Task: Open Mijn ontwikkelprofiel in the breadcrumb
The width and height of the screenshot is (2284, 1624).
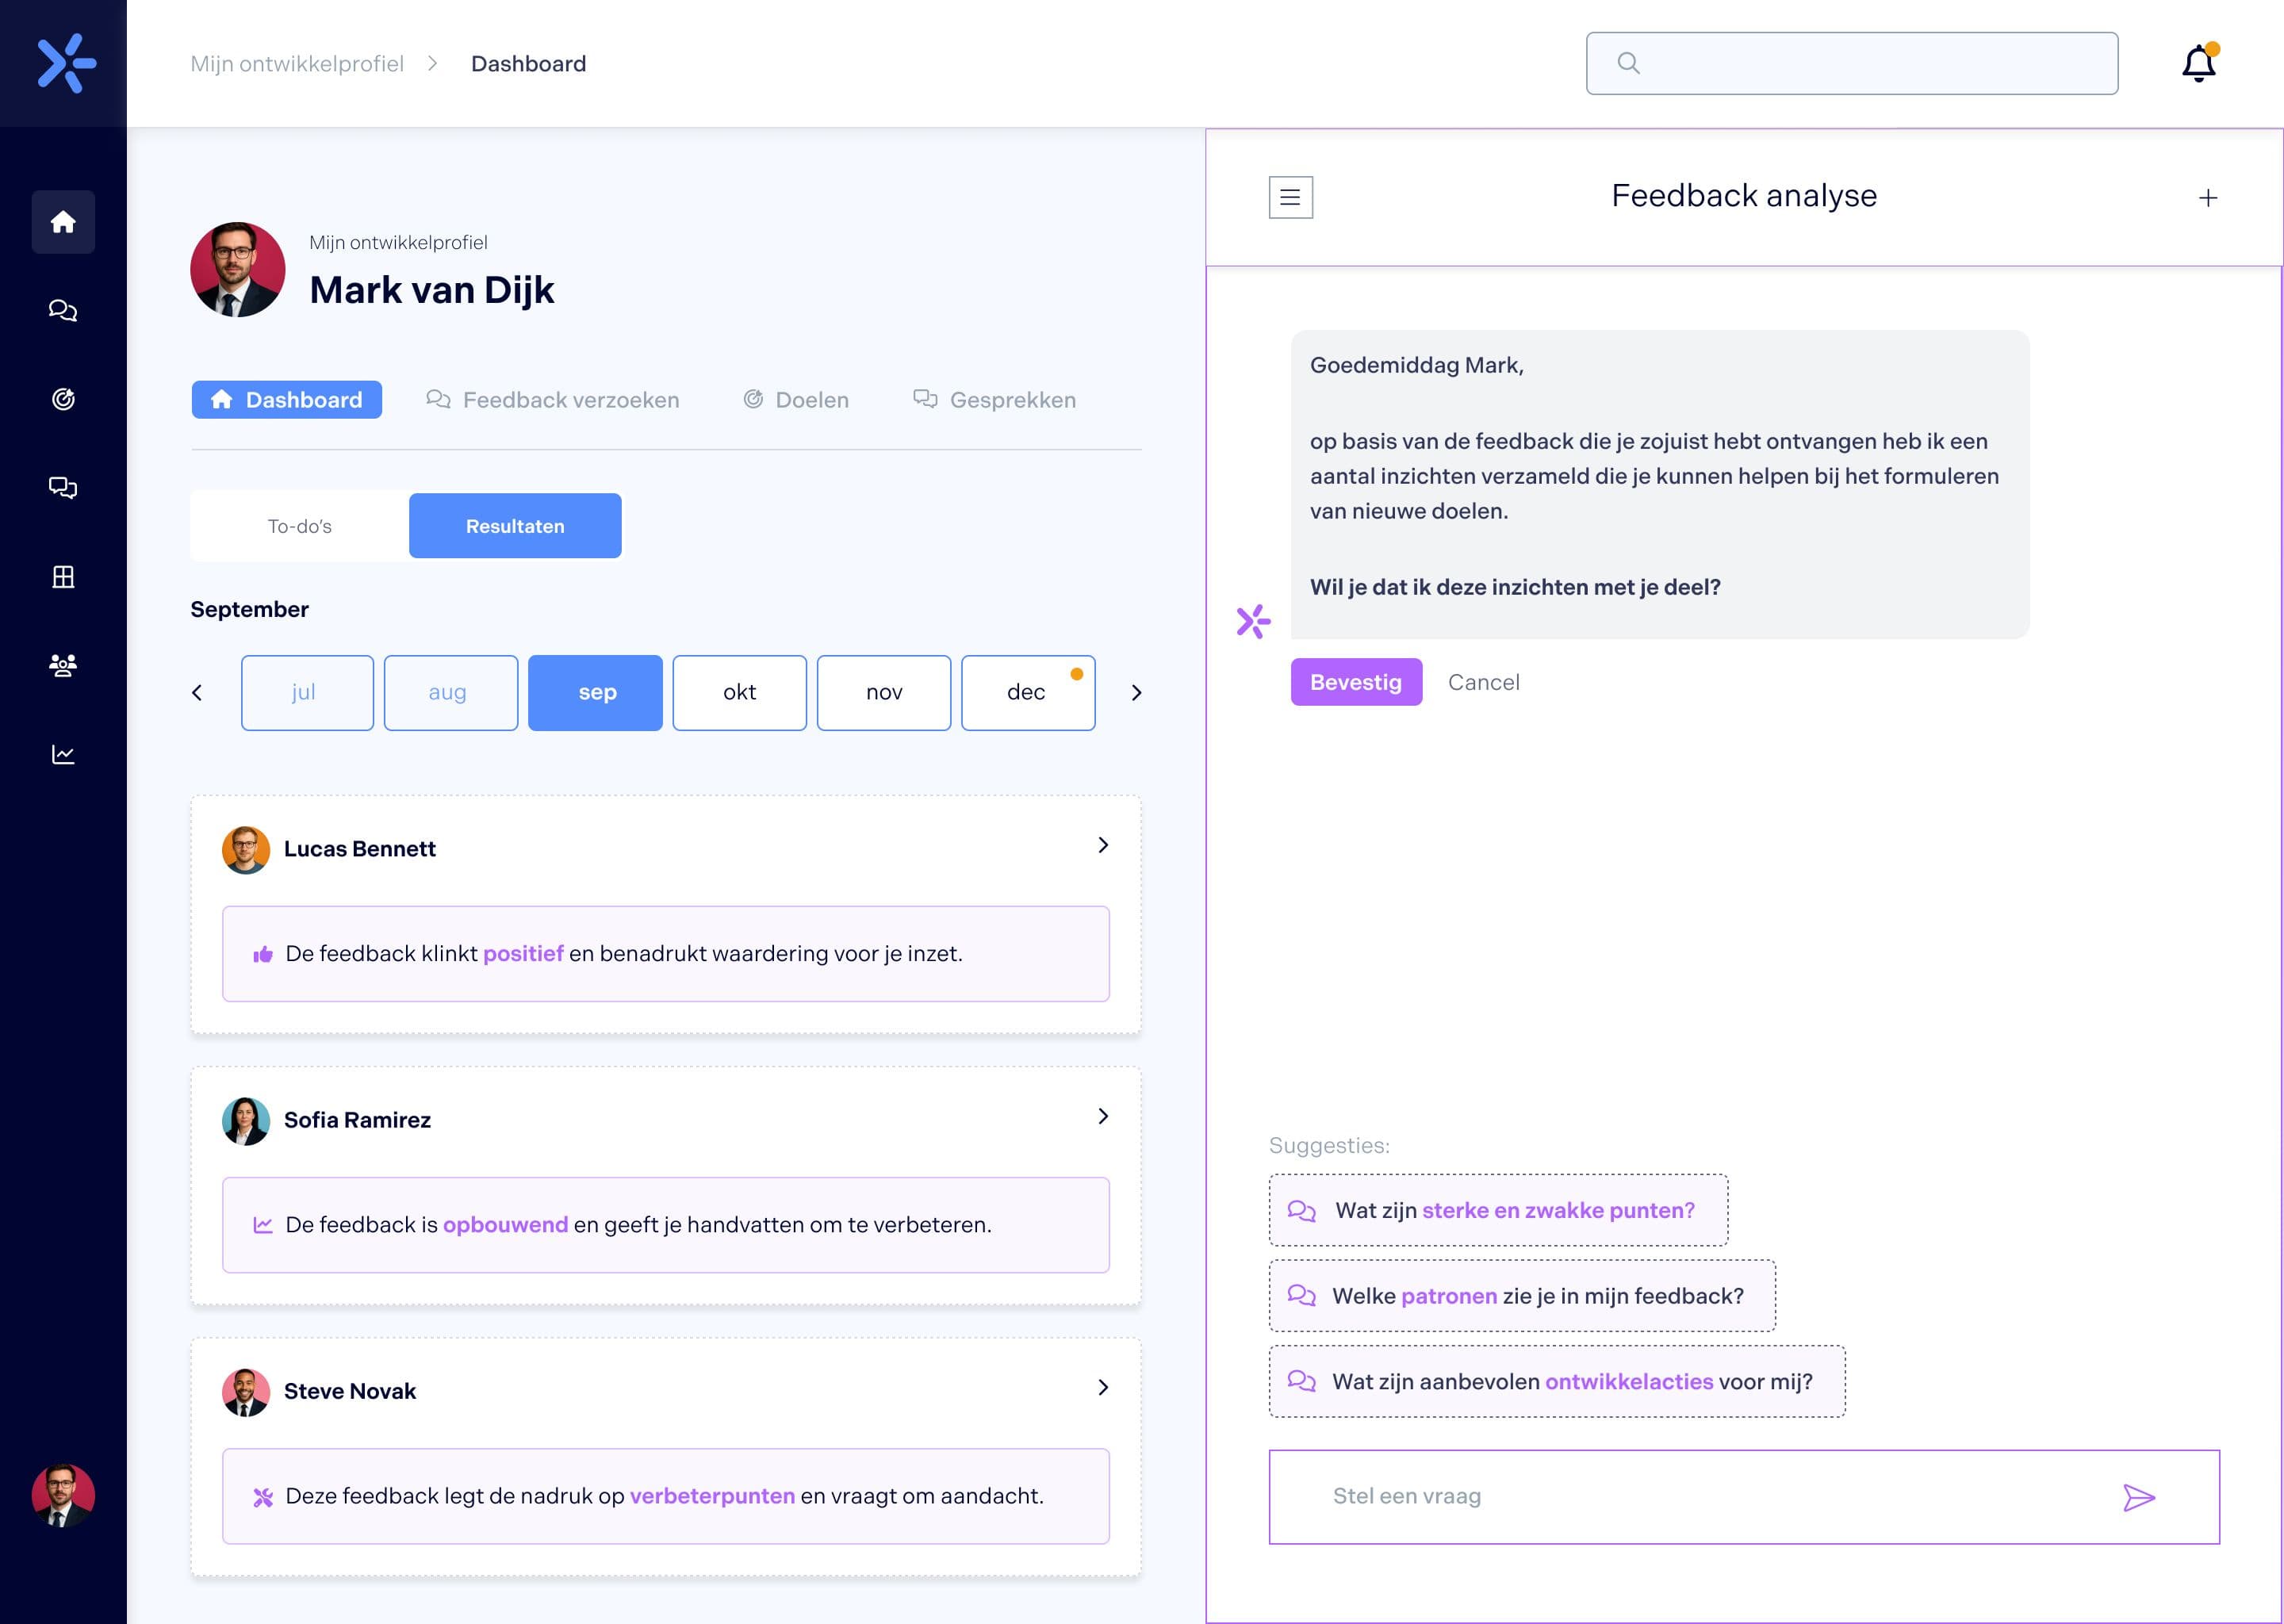Action: coord(296,63)
